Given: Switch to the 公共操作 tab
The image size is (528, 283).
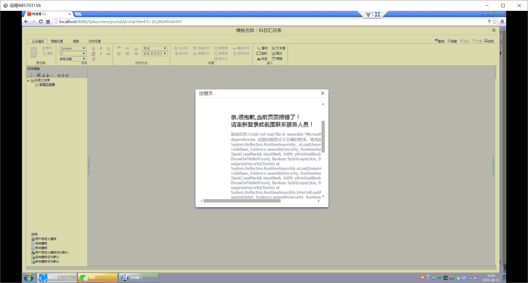Looking at the screenshot, I should (38, 41).
